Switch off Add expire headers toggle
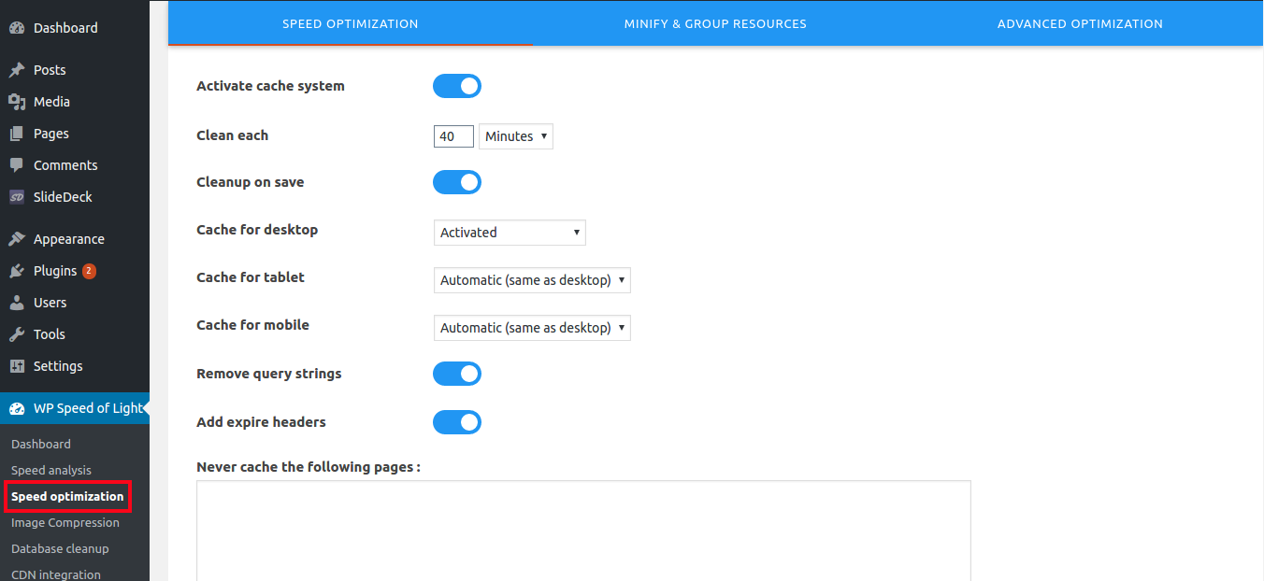 [x=457, y=423]
